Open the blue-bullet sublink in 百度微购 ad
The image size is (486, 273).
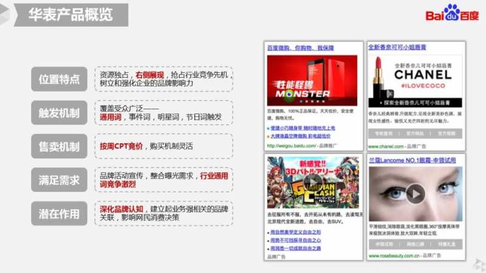point(303,128)
